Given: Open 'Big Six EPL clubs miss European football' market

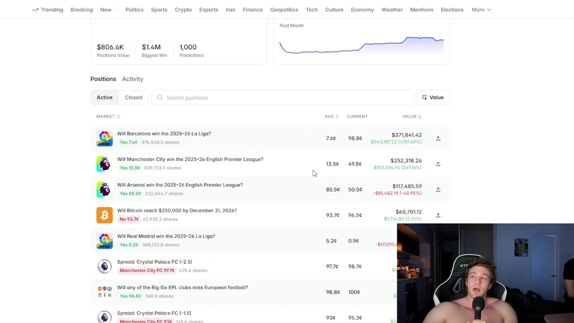Looking at the screenshot, I should (x=183, y=288).
